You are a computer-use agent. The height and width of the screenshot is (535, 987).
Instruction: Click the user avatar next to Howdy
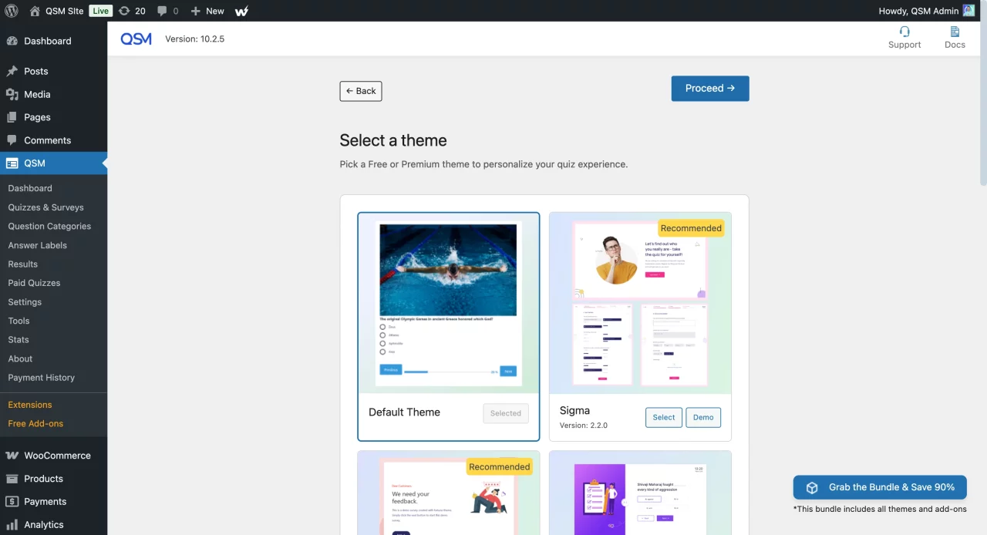[x=968, y=11]
